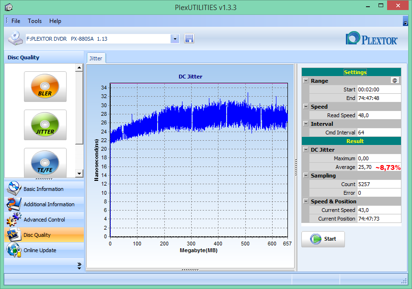Click the save floppy disk icon
The width and height of the screenshot is (412, 289).
189,39
